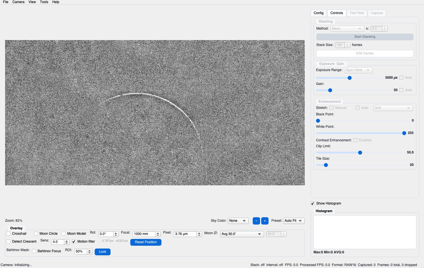Open the Preset Auto Fit dropdown
This screenshot has height=268, width=424.
(294, 221)
